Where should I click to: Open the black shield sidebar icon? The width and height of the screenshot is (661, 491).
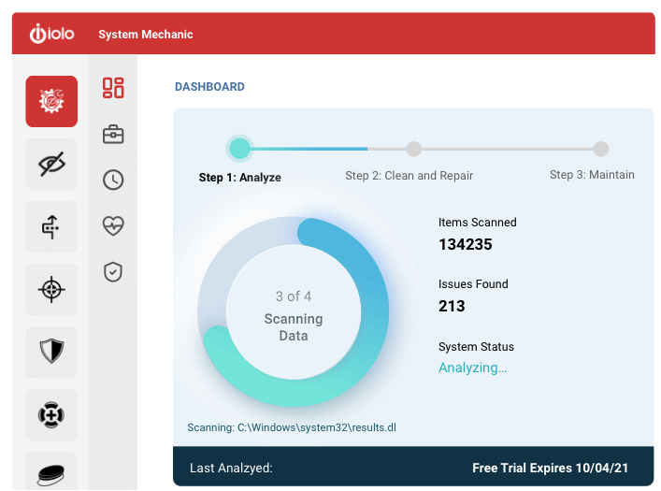51,352
